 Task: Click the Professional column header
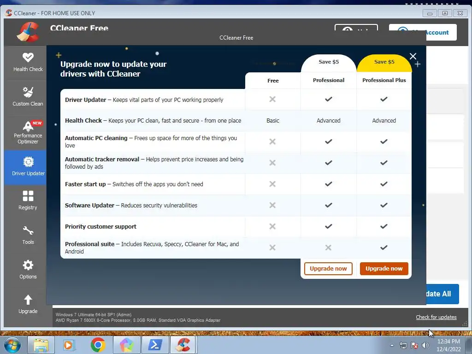pos(328,80)
